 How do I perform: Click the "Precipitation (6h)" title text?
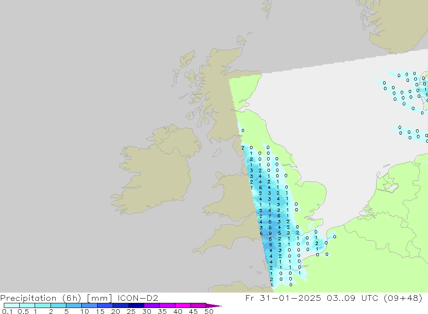41,298
